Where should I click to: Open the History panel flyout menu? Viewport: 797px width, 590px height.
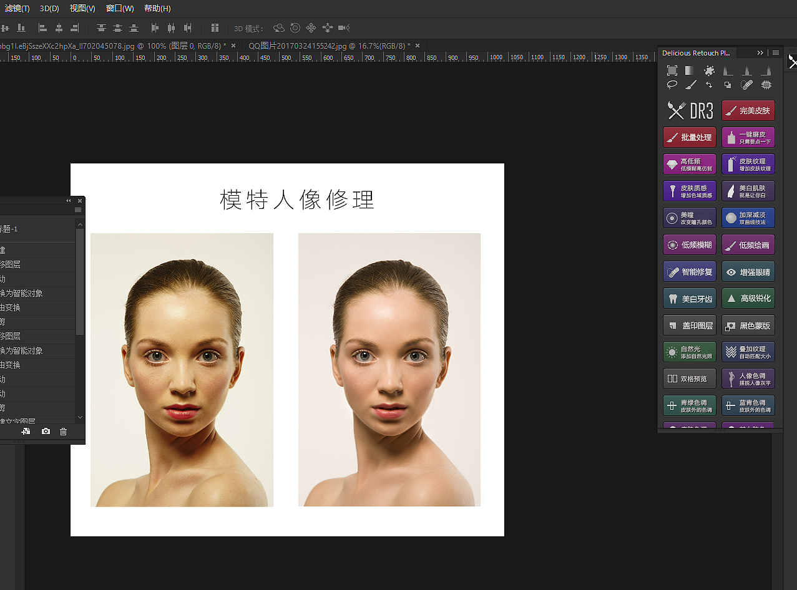[78, 210]
